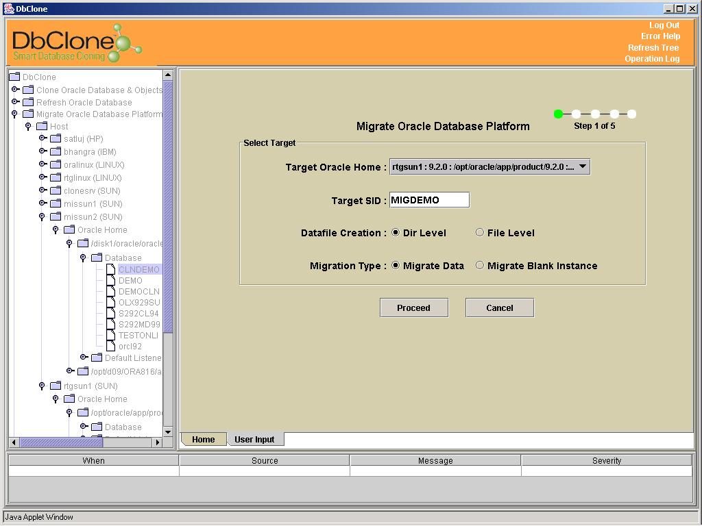The width and height of the screenshot is (702, 526).
Task: Click the tree scroll right arrow
Action: click(157, 442)
